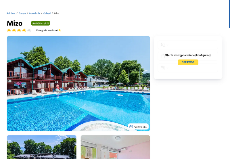230x159 pixels.
Task: Click the yellow star beside Kategoria lokalna
Action: [x=60, y=30]
